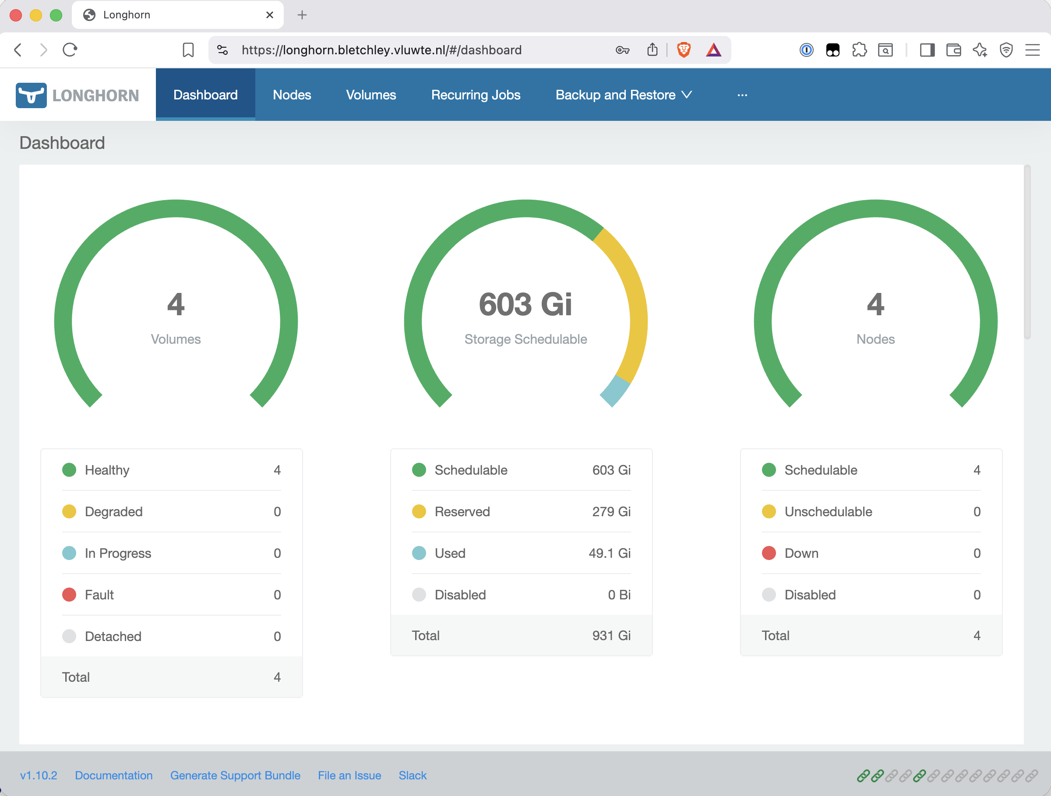
Task: Click the page reload icon
Action: point(70,49)
